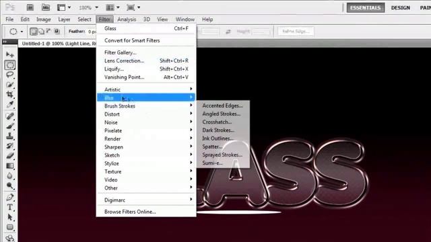The width and height of the screenshot is (431, 242).
Task: Choose Sprayed Strokes filter
Action: 223,155
